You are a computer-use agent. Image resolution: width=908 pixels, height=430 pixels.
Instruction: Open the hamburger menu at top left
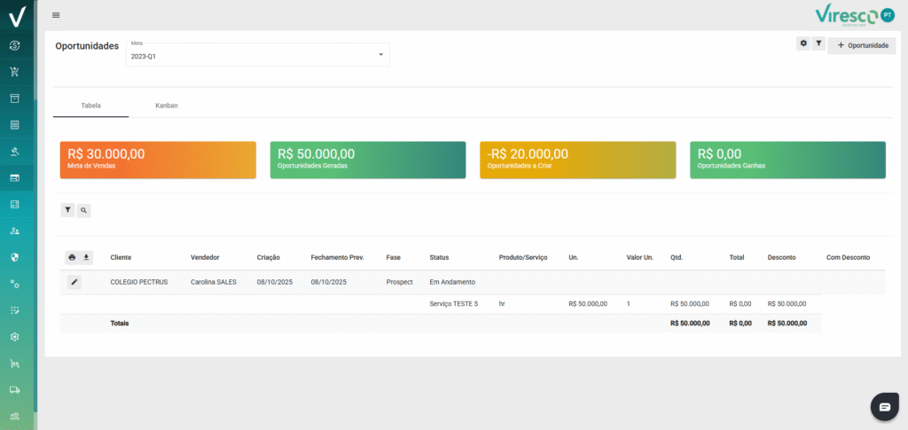tap(57, 15)
